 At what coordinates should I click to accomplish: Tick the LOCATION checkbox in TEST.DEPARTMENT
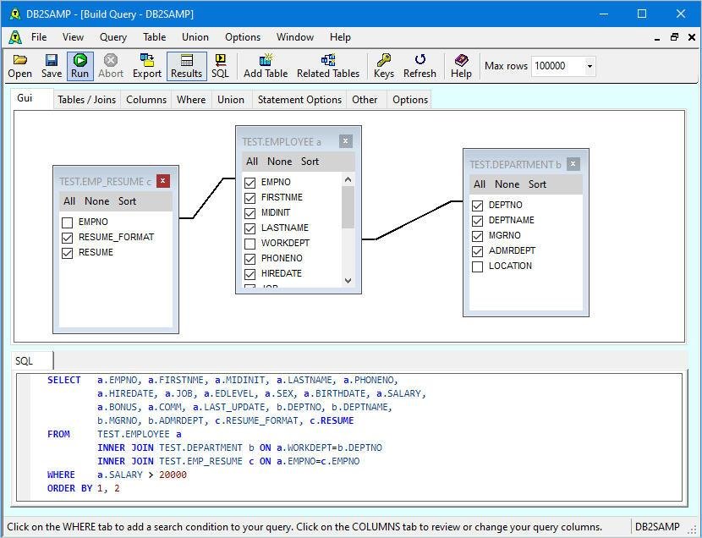coord(478,266)
